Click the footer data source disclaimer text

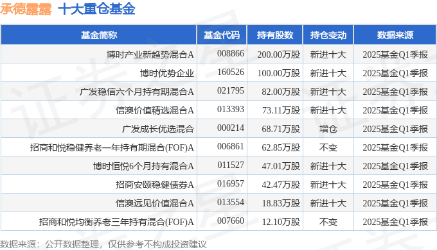point(103,244)
